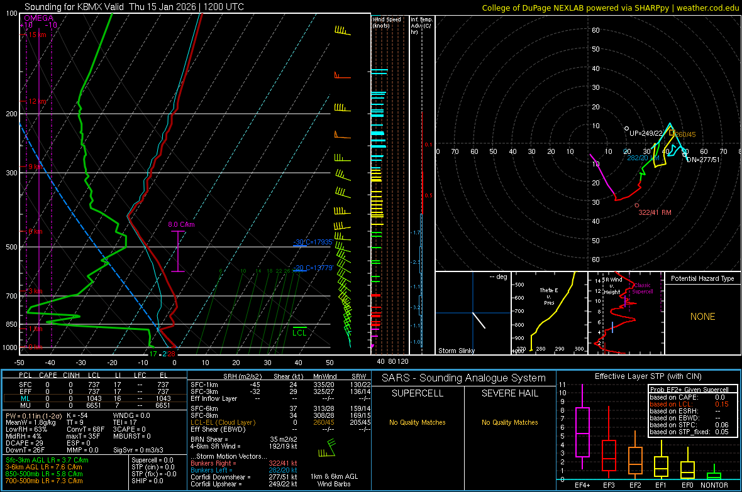This screenshot has height=492, width=742.
Task: Click the 'based on STPC: 0.06' line
Action: (689, 425)
